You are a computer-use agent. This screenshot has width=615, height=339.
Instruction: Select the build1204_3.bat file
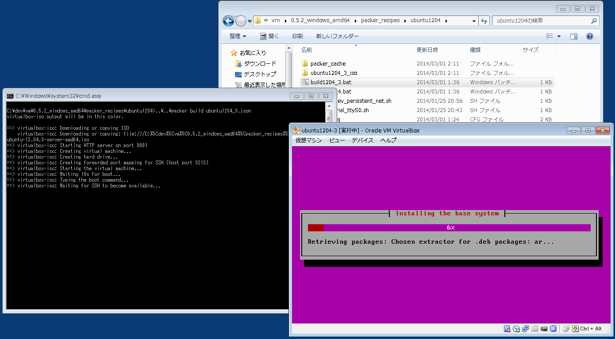pyautogui.click(x=331, y=82)
